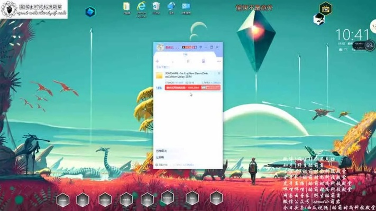Open the yellow folder desktop icon

coord(127,7)
